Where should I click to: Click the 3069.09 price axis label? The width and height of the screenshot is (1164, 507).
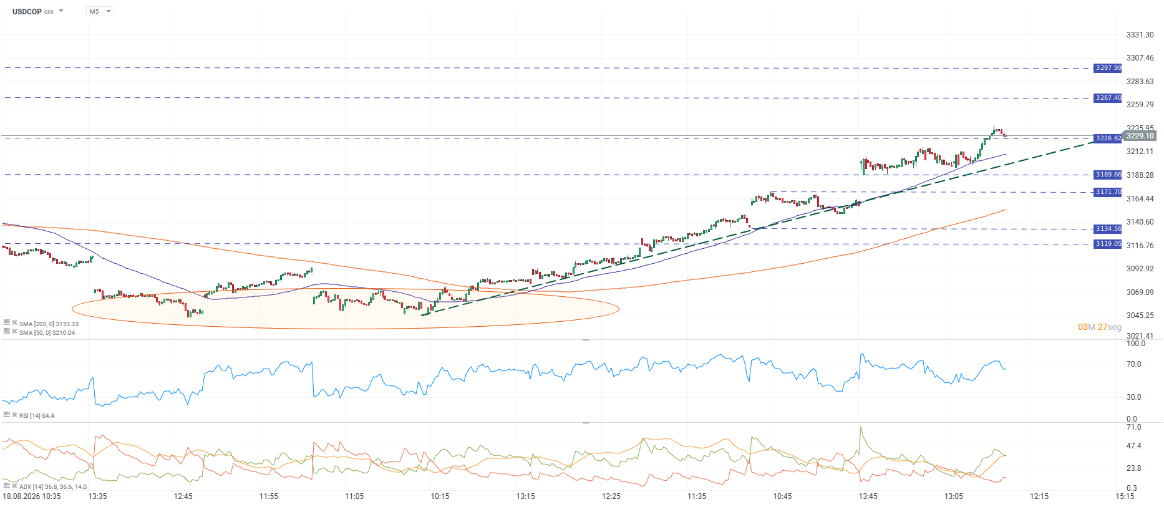pos(1140,292)
